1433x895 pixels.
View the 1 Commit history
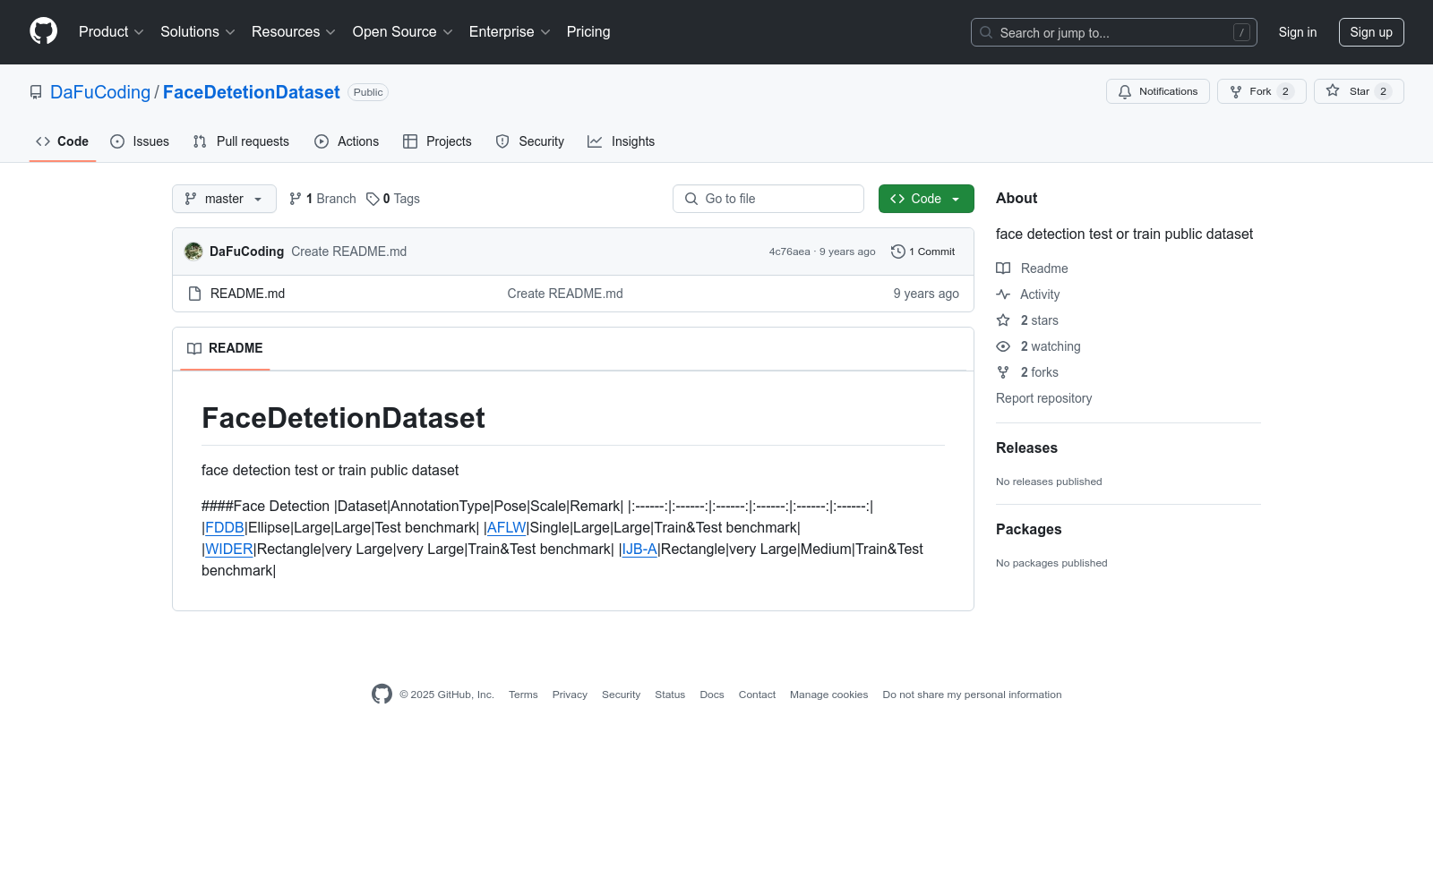pyautogui.click(x=923, y=251)
